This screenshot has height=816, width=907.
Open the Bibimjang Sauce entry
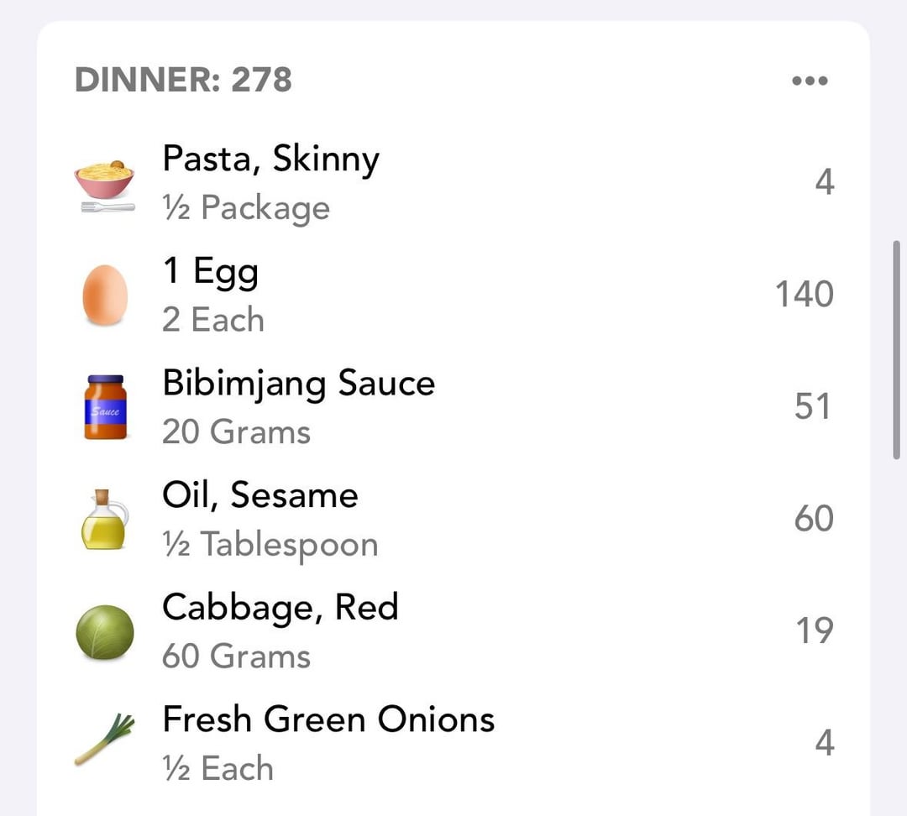click(453, 407)
